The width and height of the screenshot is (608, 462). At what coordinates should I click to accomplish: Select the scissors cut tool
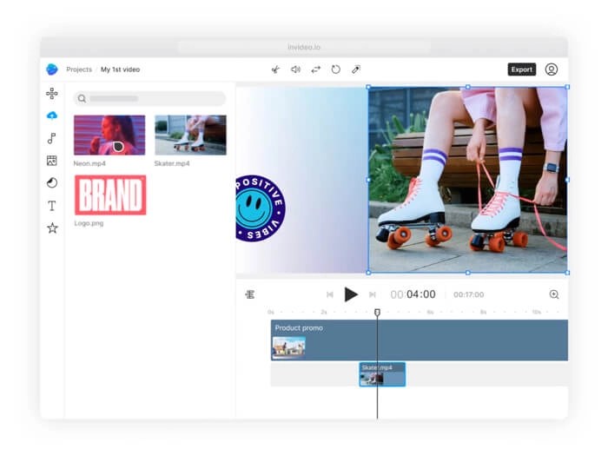275,69
